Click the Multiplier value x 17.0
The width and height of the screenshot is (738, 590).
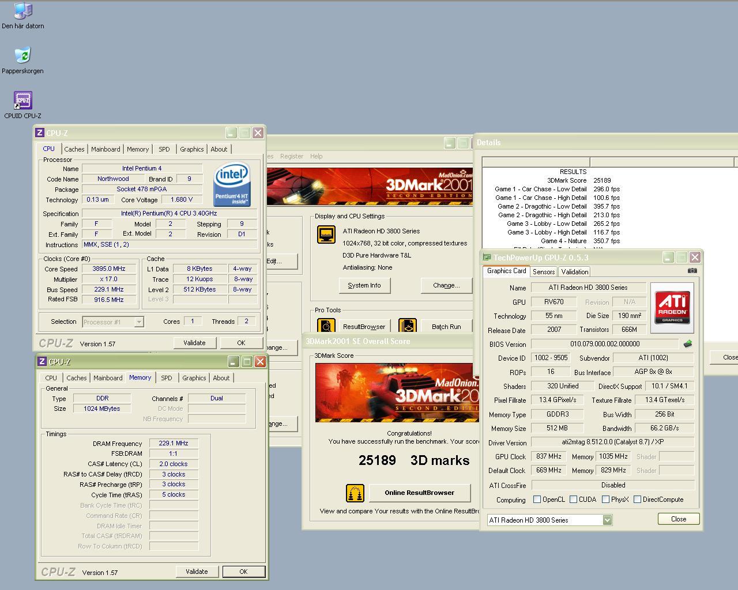coord(108,279)
